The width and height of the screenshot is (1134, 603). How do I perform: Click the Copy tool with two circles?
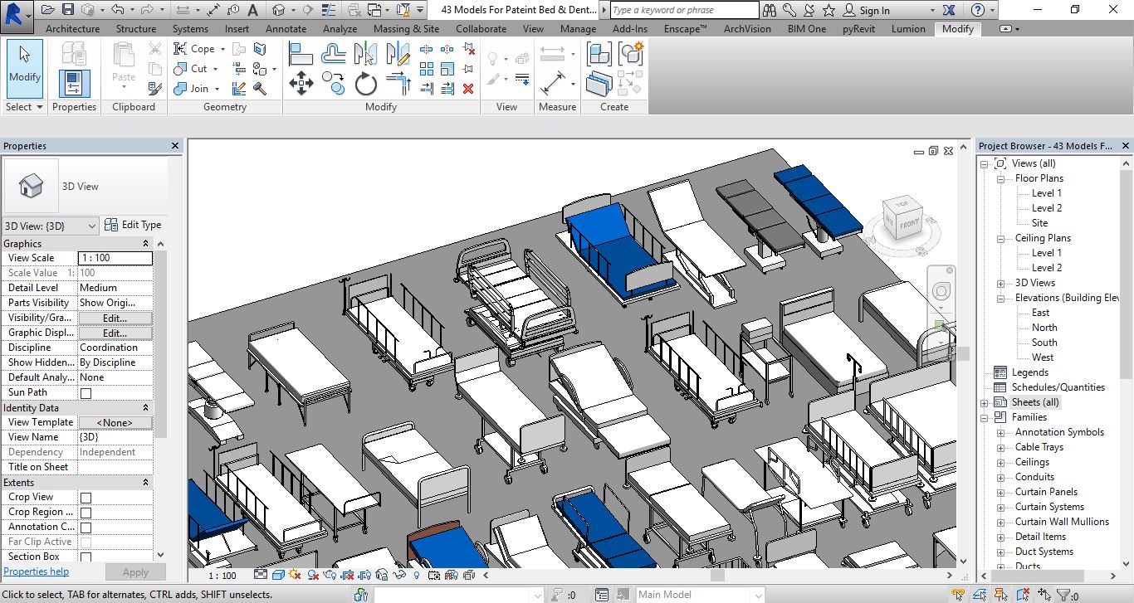pyautogui.click(x=334, y=84)
